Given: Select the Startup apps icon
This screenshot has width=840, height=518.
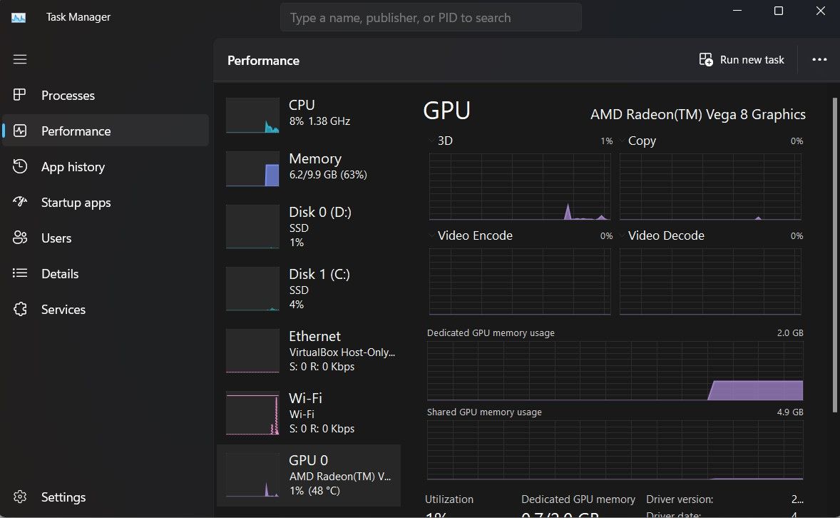Looking at the screenshot, I should point(20,202).
